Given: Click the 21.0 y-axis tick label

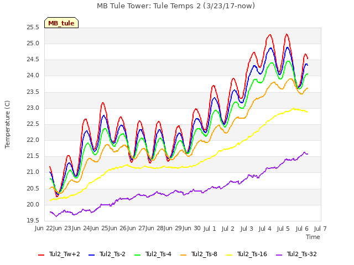Looking at the screenshot, I should point(33,172).
